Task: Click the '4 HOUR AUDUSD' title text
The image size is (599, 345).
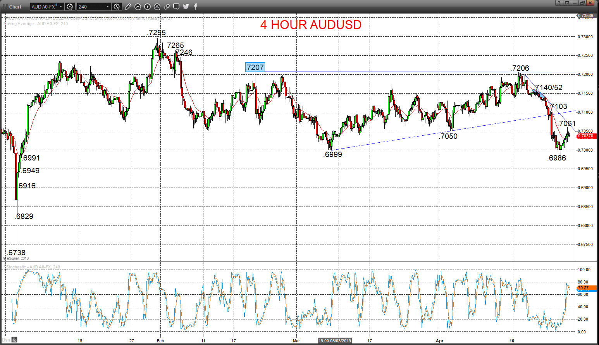Action: 311,25
